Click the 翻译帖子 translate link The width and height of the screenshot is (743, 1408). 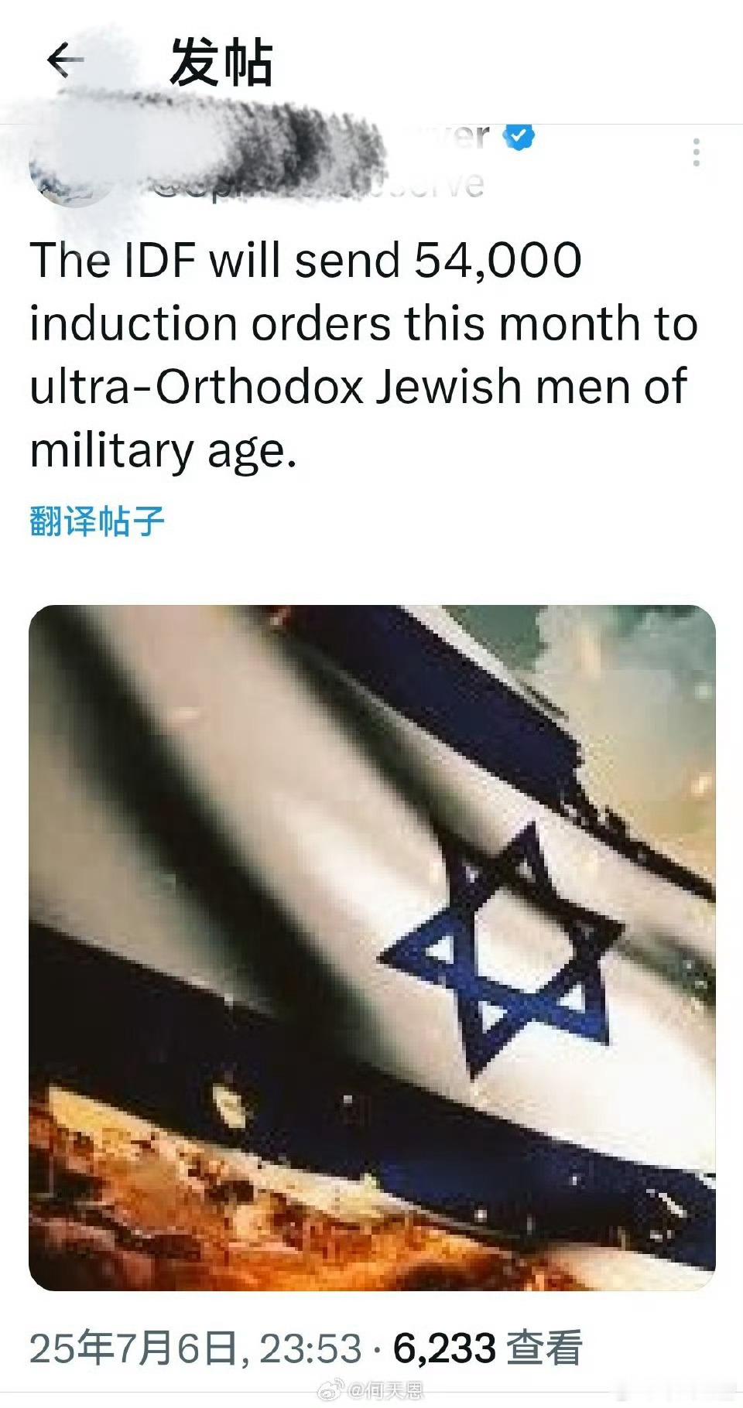pyautogui.click(x=97, y=521)
